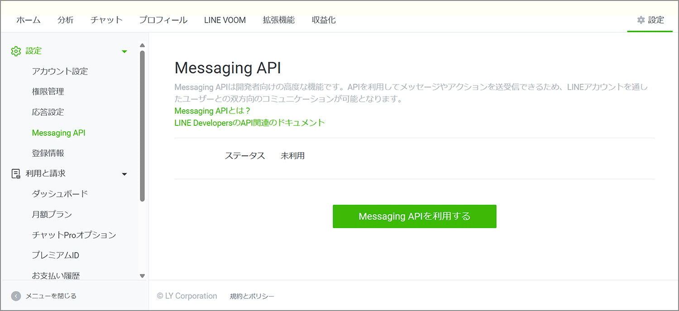Select 月額プラン in the sidebar
This screenshot has height=311, width=679.
click(52, 214)
